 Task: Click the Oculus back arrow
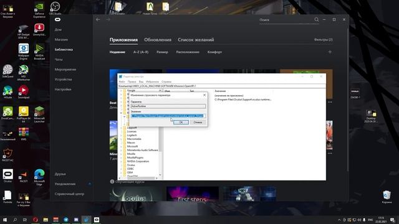[x=98, y=19]
